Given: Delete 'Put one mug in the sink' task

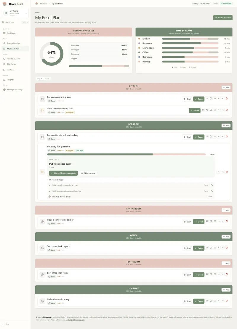Looking at the screenshot, I should pyautogui.click(x=227, y=98).
